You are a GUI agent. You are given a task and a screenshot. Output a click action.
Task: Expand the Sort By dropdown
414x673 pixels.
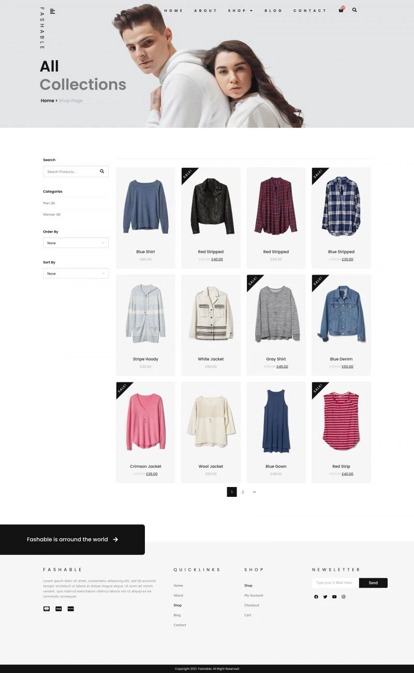point(76,274)
